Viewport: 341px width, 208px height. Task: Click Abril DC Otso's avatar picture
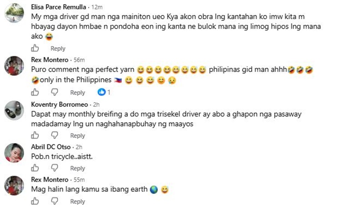click(x=14, y=153)
